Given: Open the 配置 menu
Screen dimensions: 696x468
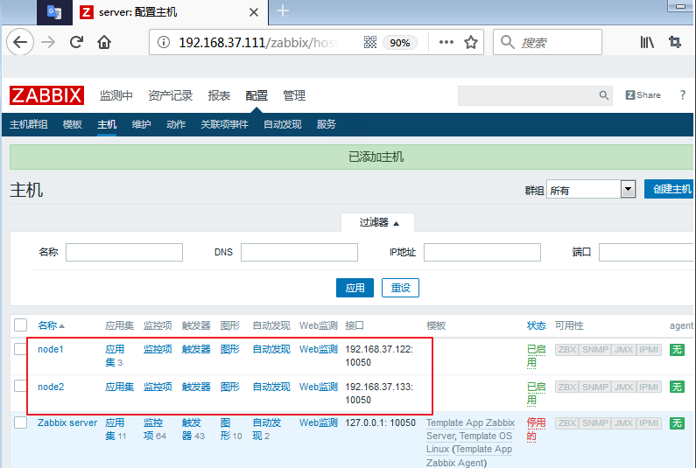Looking at the screenshot, I should tap(257, 95).
